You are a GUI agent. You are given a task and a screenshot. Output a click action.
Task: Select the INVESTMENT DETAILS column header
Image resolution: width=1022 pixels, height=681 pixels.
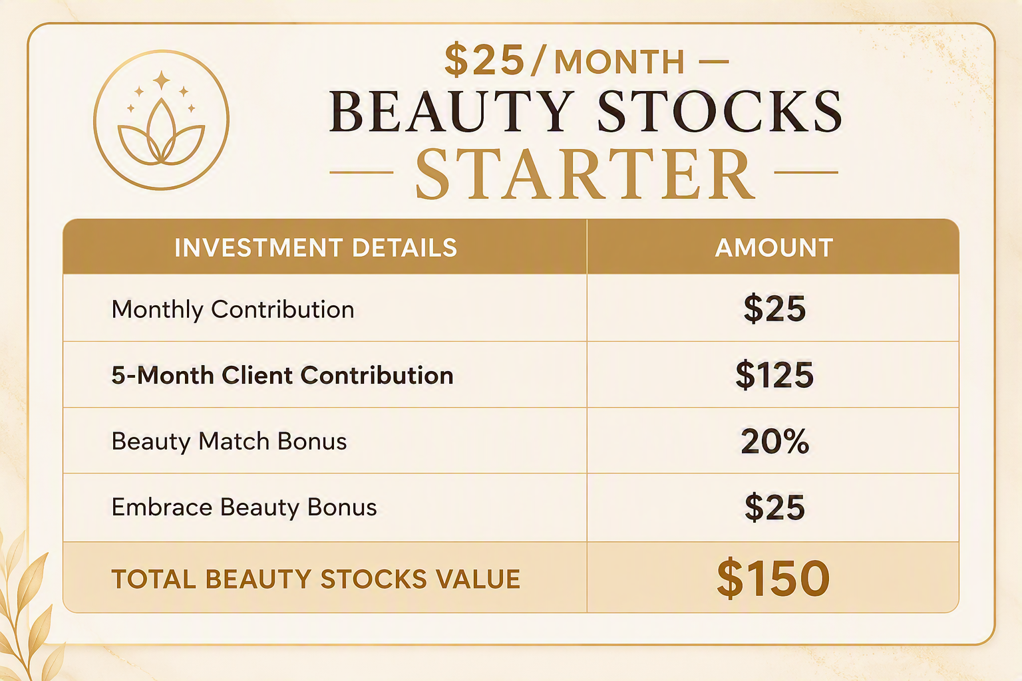coord(315,248)
